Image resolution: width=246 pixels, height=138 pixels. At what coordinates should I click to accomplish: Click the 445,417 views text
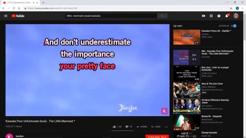click(14, 127)
